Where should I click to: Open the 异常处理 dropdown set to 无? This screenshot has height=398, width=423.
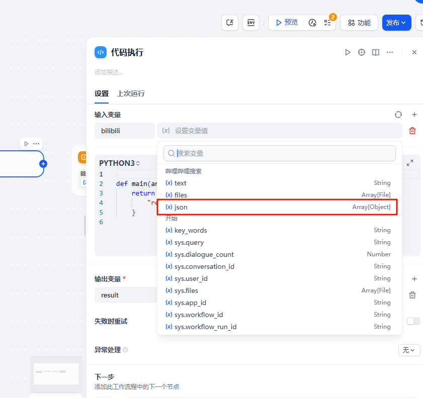(x=409, y=350)
